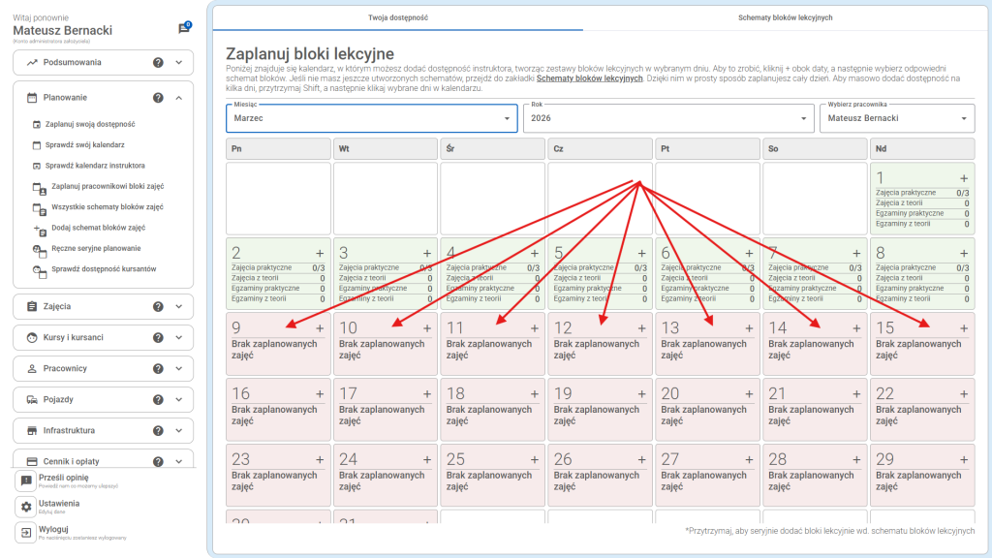Click help icon next to Podsumowania
The width and height of the screenshot is (992, 558).
158,62
